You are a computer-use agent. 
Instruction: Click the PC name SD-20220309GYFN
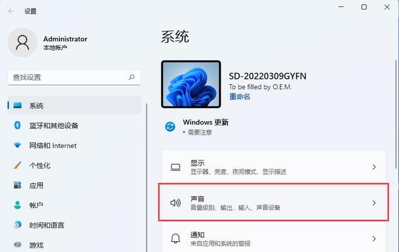pos(267,76)
